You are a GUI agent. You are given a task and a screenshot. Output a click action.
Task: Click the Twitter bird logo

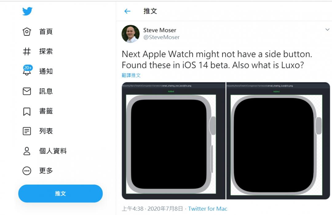27,11
